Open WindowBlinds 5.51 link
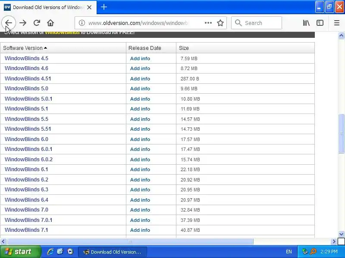Image resolution: width=345 pixels, height=258 pixels. 28,129
